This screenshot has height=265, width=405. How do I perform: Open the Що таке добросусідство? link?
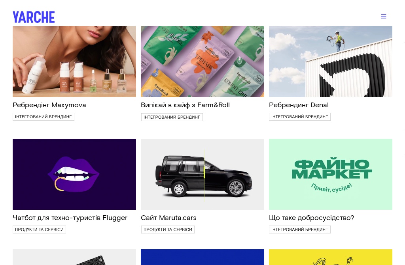311,218
